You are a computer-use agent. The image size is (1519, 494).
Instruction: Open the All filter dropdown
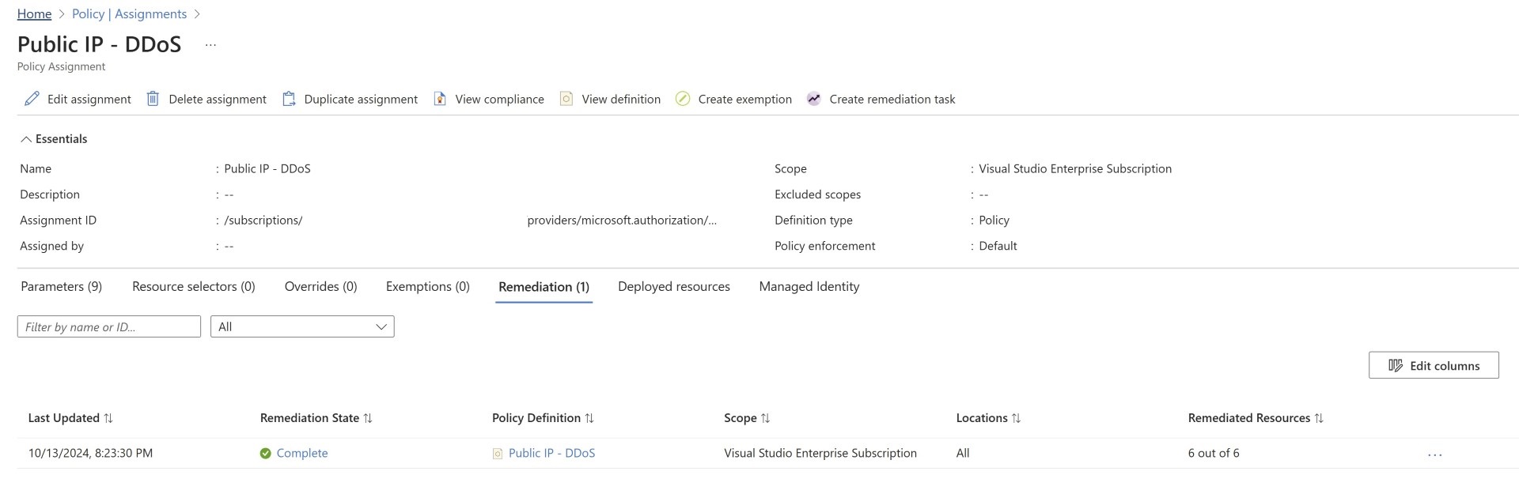[x=302, y=326]
